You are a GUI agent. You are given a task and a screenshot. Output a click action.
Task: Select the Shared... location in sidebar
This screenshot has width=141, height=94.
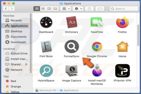[x=15, y=64]
